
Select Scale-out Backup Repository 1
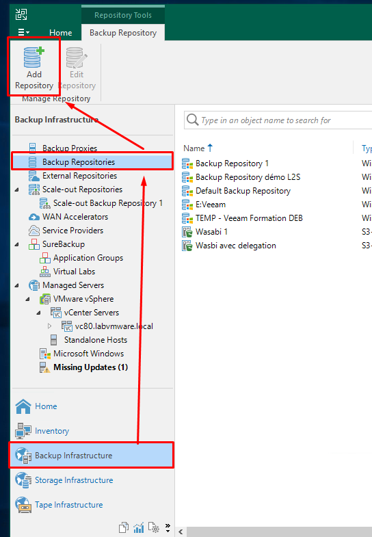tap(108, 203)
